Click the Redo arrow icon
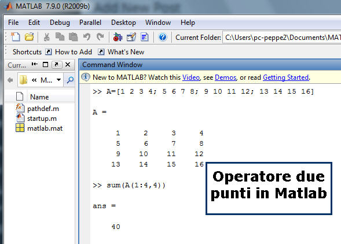This screenshot has width=341, height=244. (100, 37)
